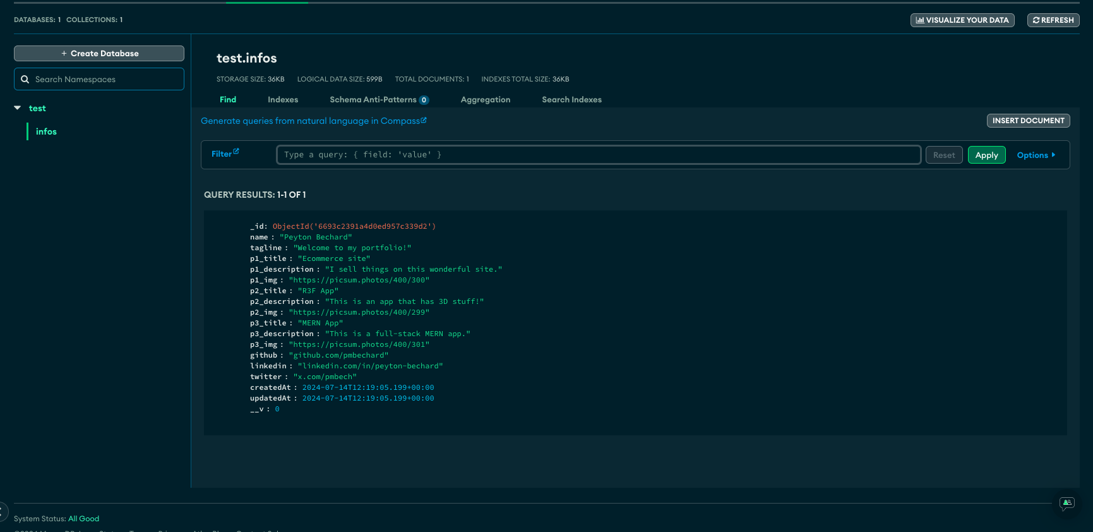This screenshot has width=1093, height=532.
Task: Select the test database in sidebar
Action: 37,108
